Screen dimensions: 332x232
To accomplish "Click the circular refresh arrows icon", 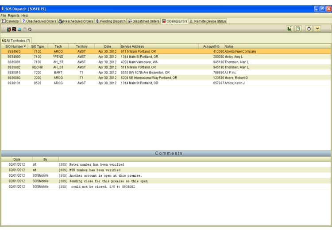I will 30,29.
